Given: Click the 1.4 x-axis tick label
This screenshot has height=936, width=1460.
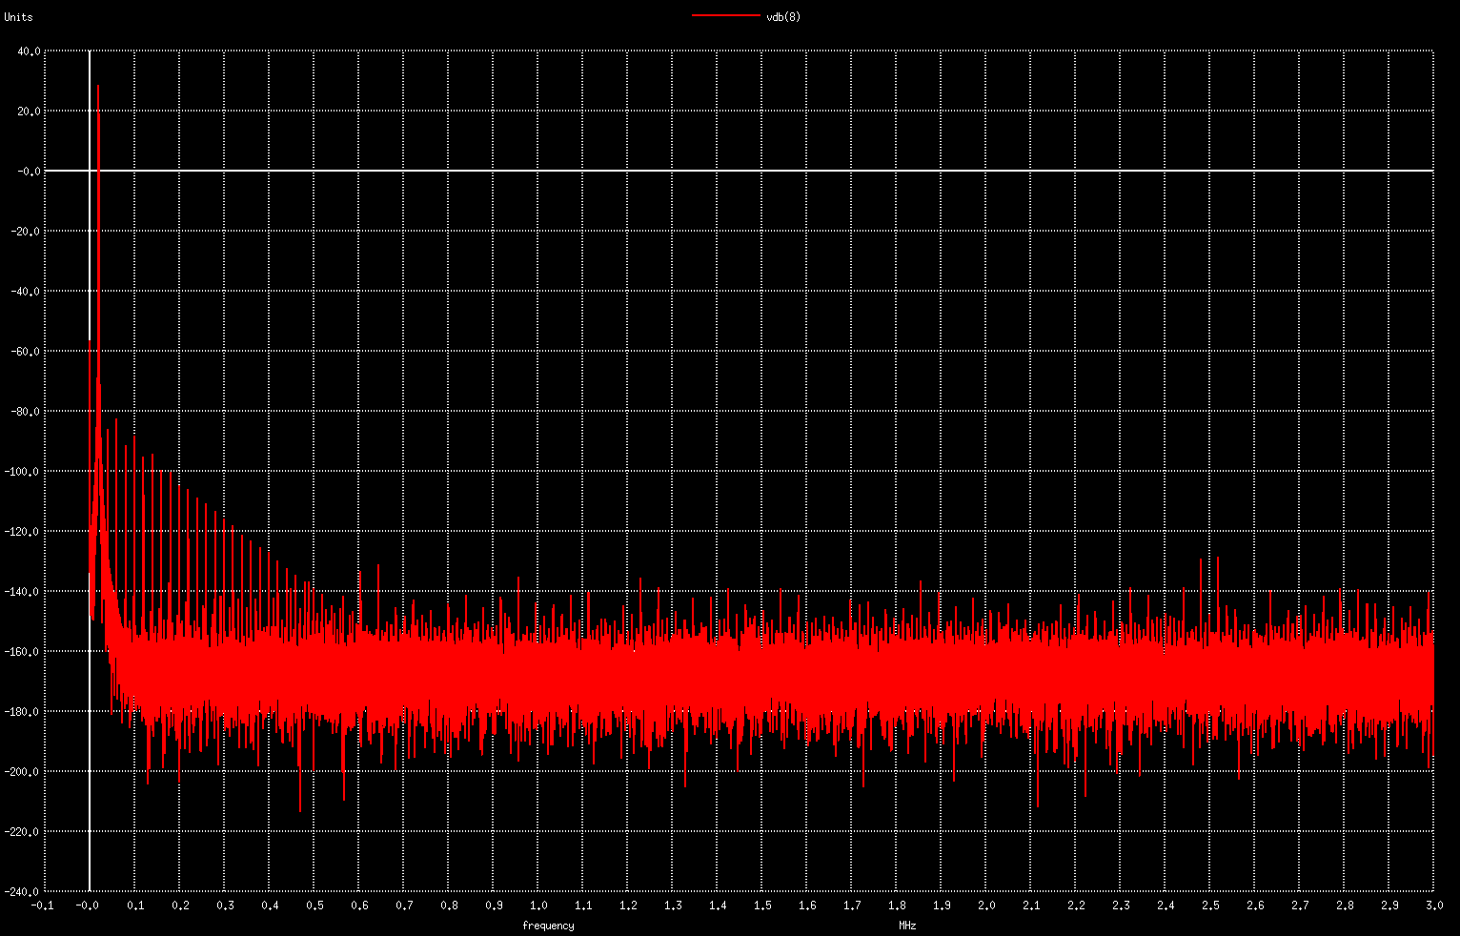Looking at the screenshot, I should point(718,905).
